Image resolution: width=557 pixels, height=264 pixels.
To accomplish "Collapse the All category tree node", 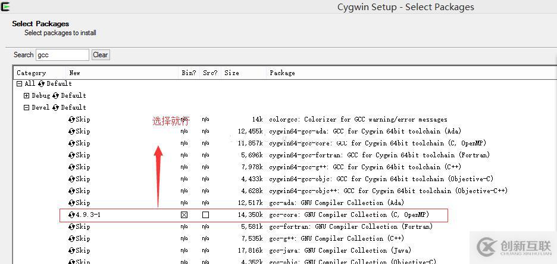I will (x=19, y=84).
